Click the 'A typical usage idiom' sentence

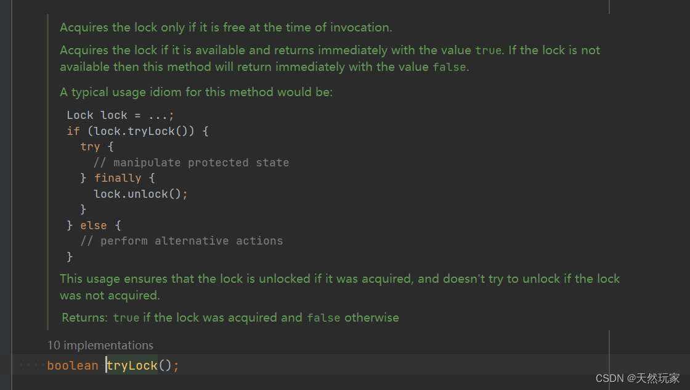click(x=196, y=92)
